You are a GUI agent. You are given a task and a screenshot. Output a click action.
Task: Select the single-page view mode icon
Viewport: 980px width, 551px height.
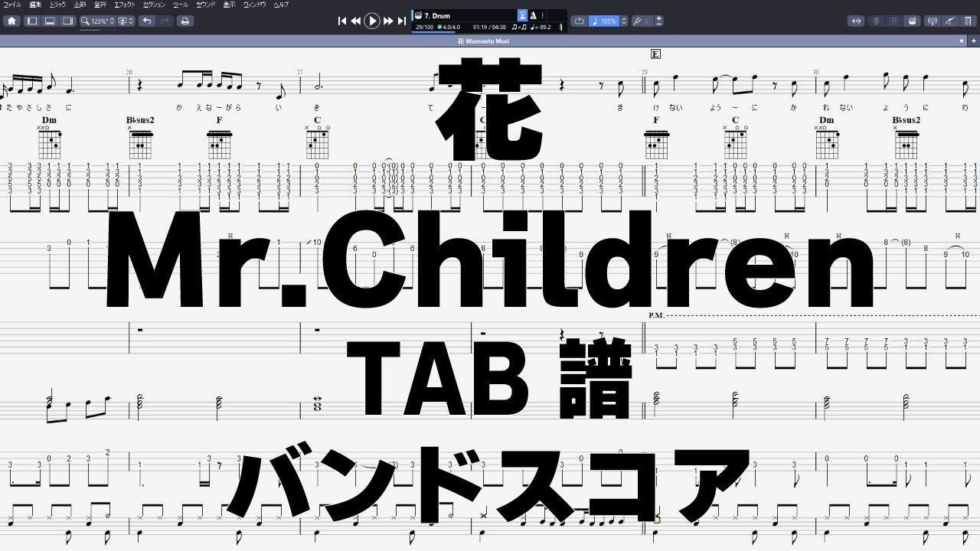34,21
